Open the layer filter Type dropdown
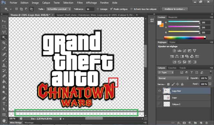Viewport: 214px width, 125px height. pyautogui.click(x=166, y=72)
